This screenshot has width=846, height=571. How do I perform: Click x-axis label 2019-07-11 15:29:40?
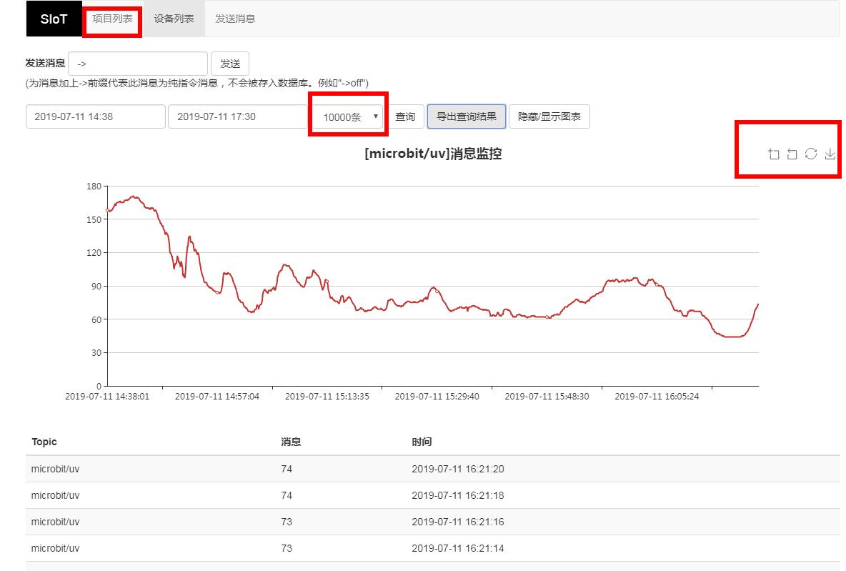437,396
